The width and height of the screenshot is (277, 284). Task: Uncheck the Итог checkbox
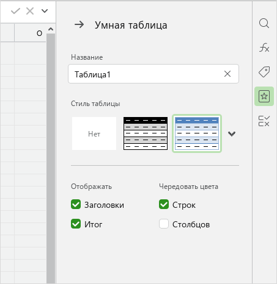point(76,224)
